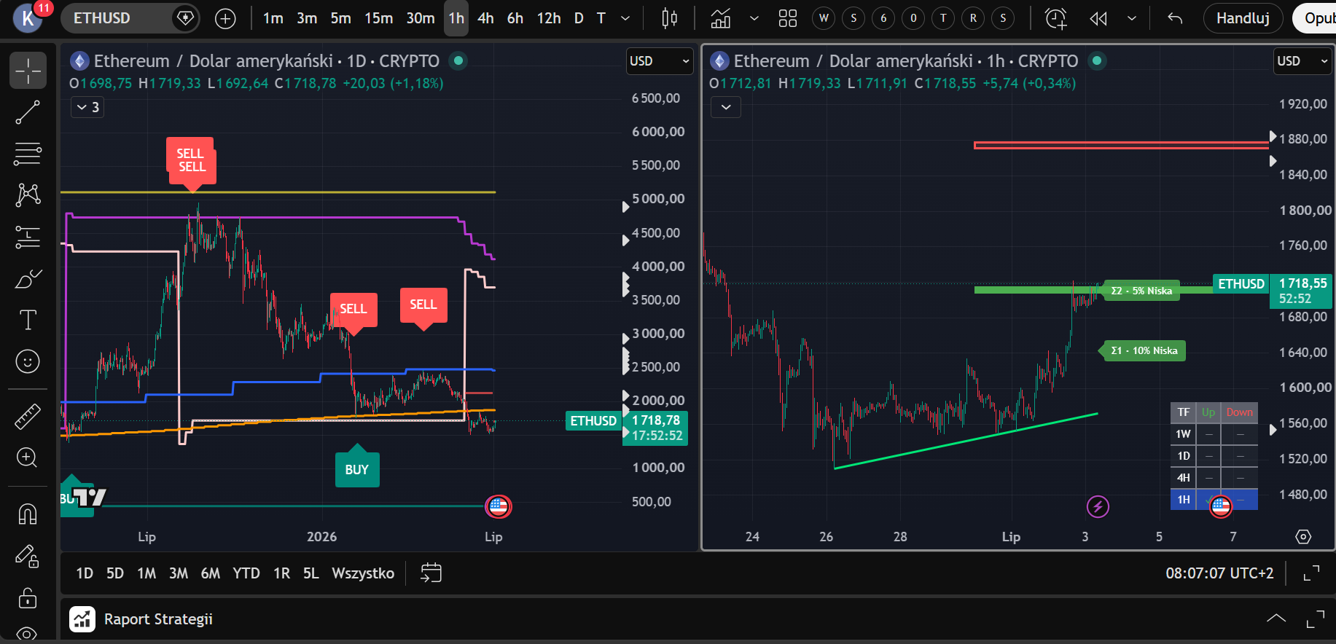Open USD currency dropdown on daily chart
The image size is (1336, 644).
[659, 61]
